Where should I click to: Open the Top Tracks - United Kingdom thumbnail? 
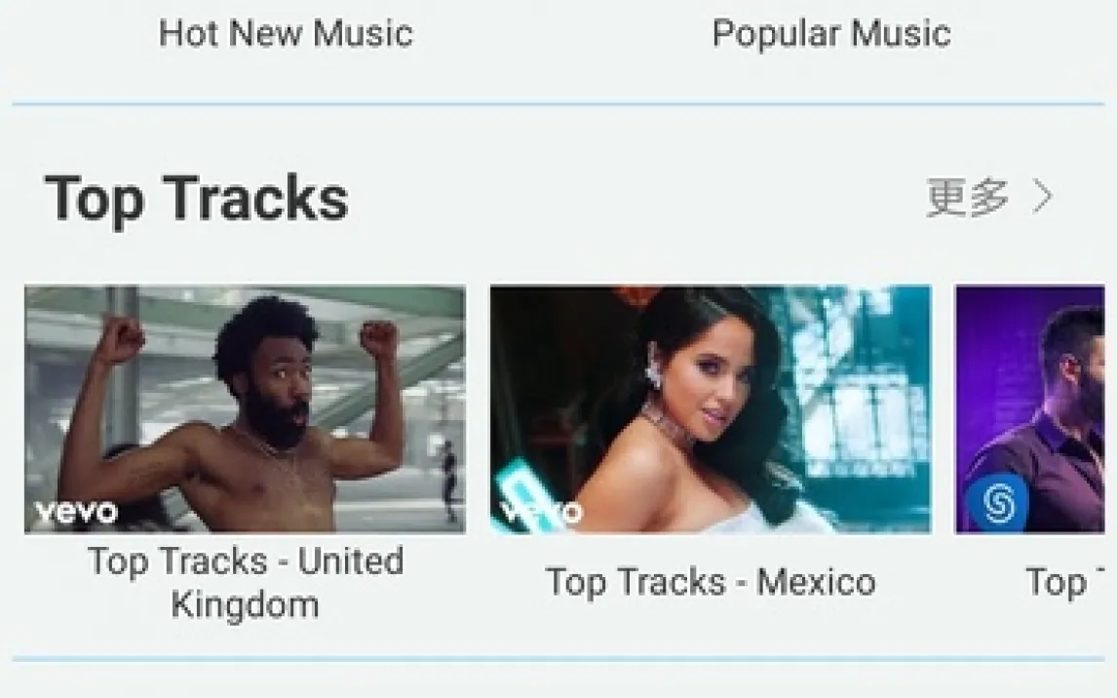[x=245, y=408]
